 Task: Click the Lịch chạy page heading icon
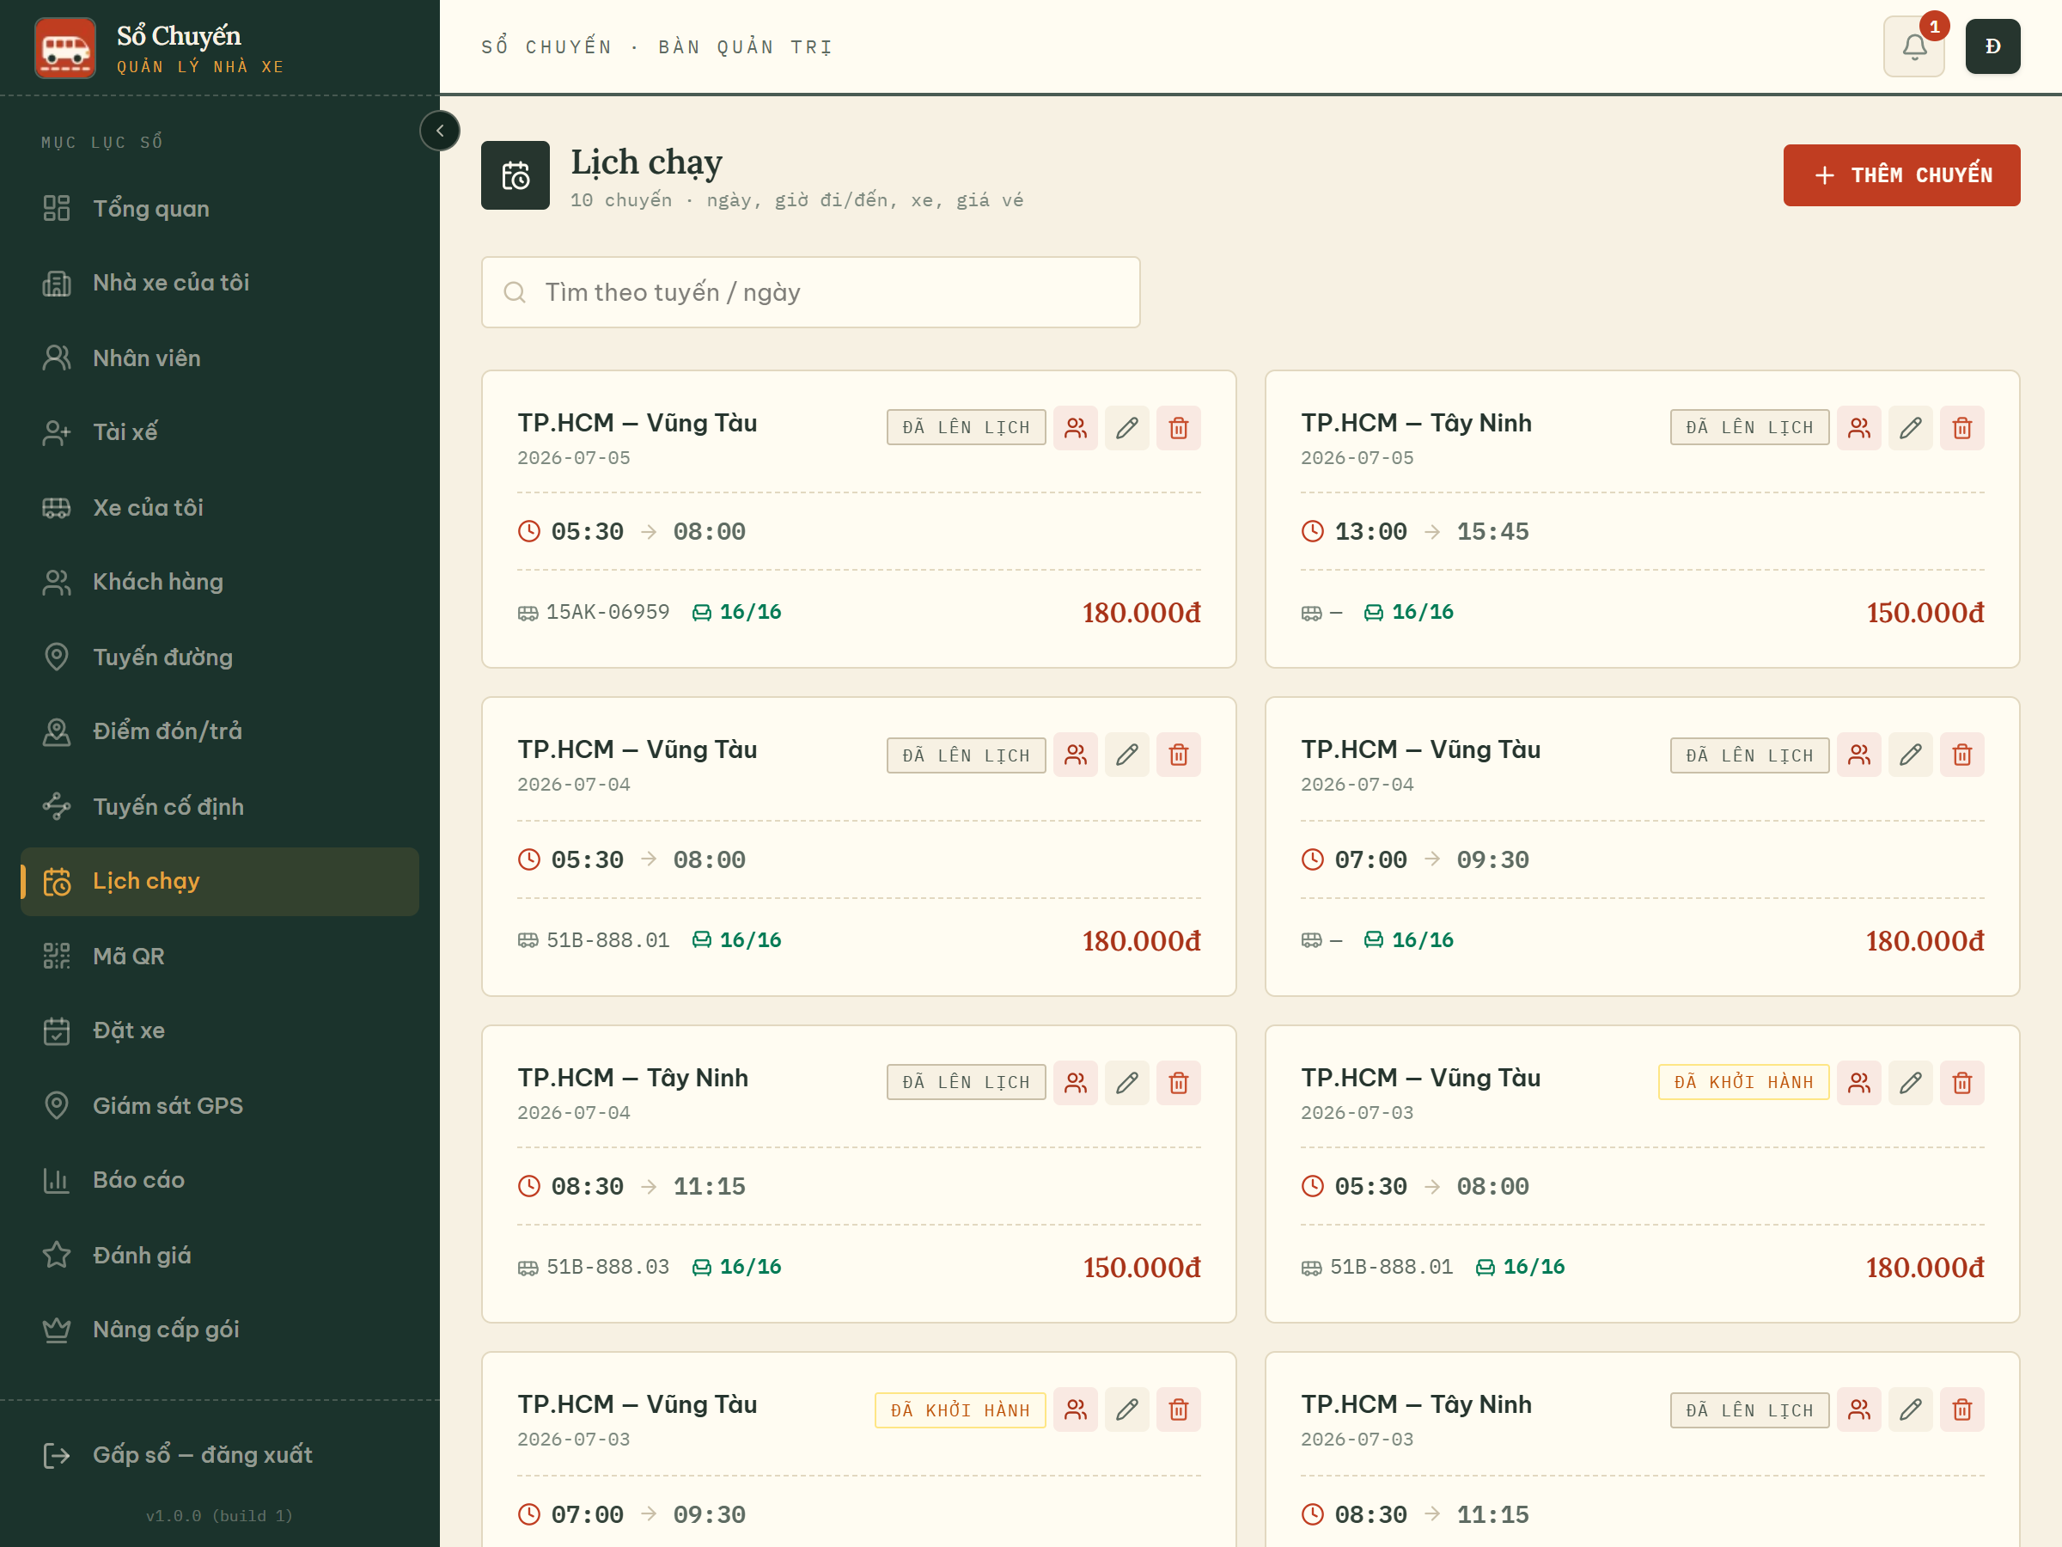(x=515, y=175)
